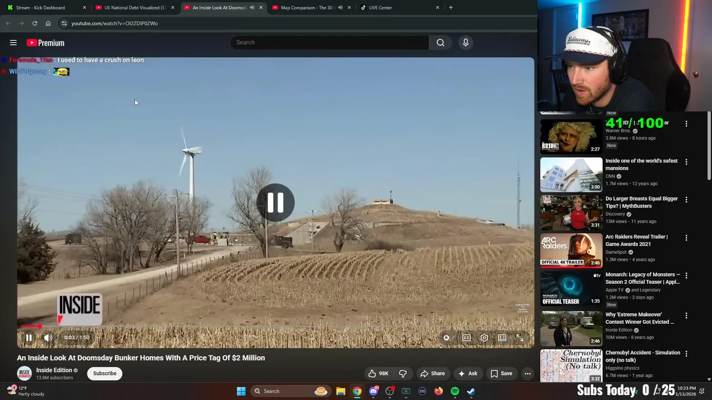Mute the video with the volume speaker icon
This screenshot has height=400, width=712.
click(48, 337)
